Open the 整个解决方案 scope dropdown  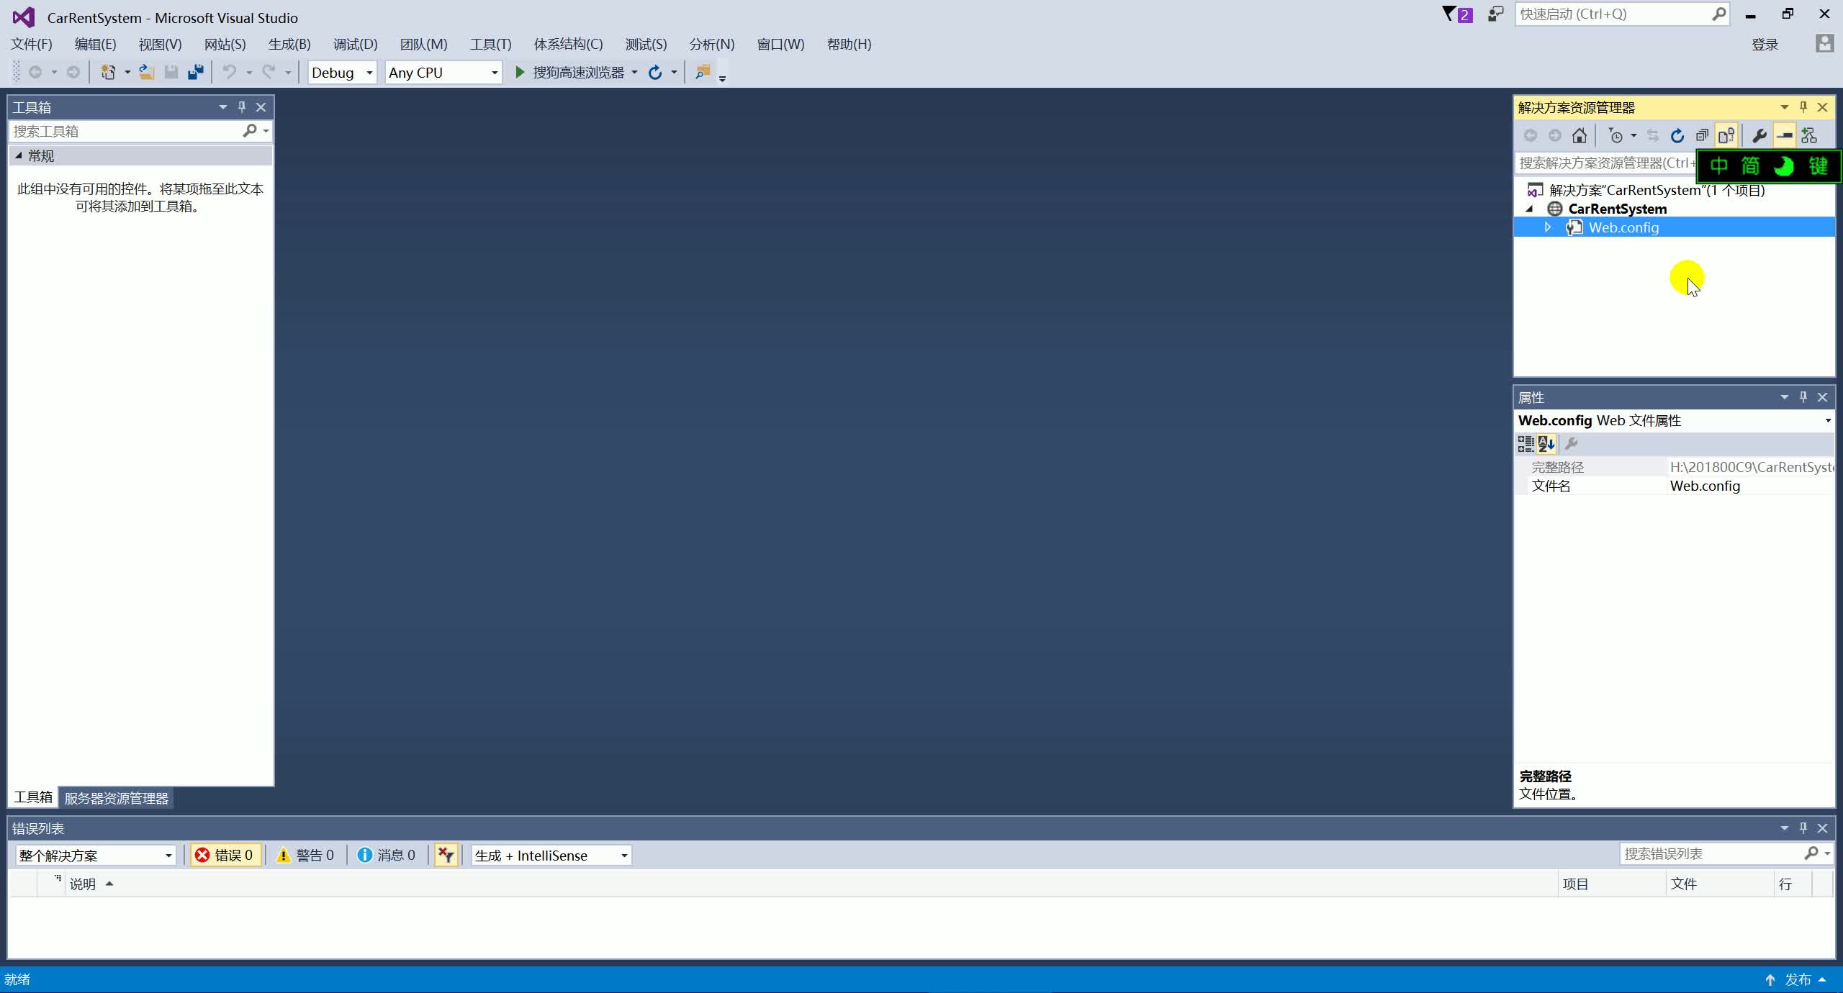[95, 855]
